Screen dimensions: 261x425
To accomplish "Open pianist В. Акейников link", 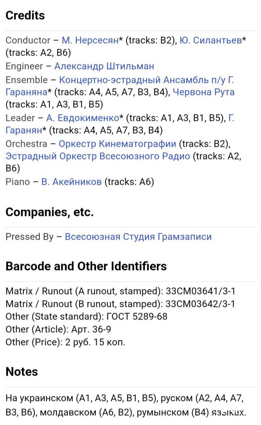I will 71,181.
